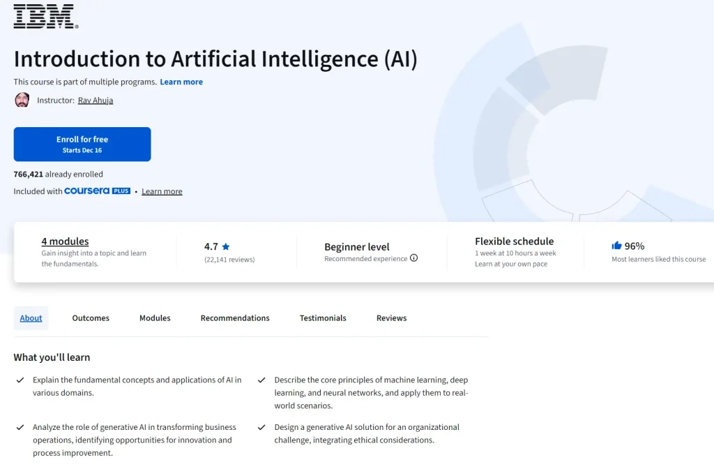Viewport: 714px width, 469px height.
Task: Click the thumbs-up icon next to 96%
Action: 616,245
